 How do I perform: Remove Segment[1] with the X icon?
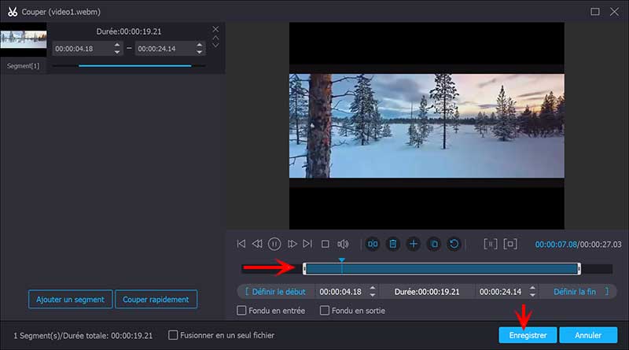click(216, 29)
